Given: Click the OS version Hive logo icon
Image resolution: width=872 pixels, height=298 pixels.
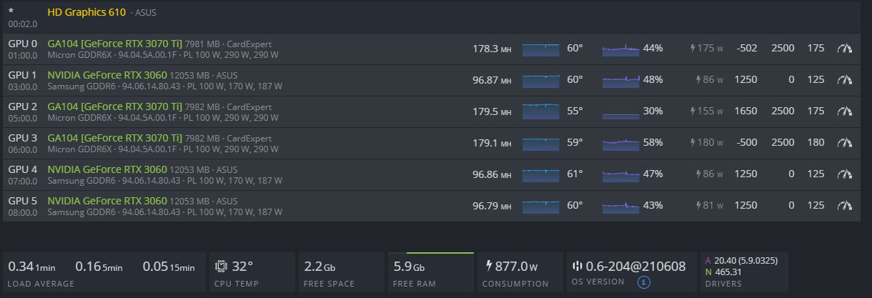Looking at the screenshot, I should (x=578, y=267).
